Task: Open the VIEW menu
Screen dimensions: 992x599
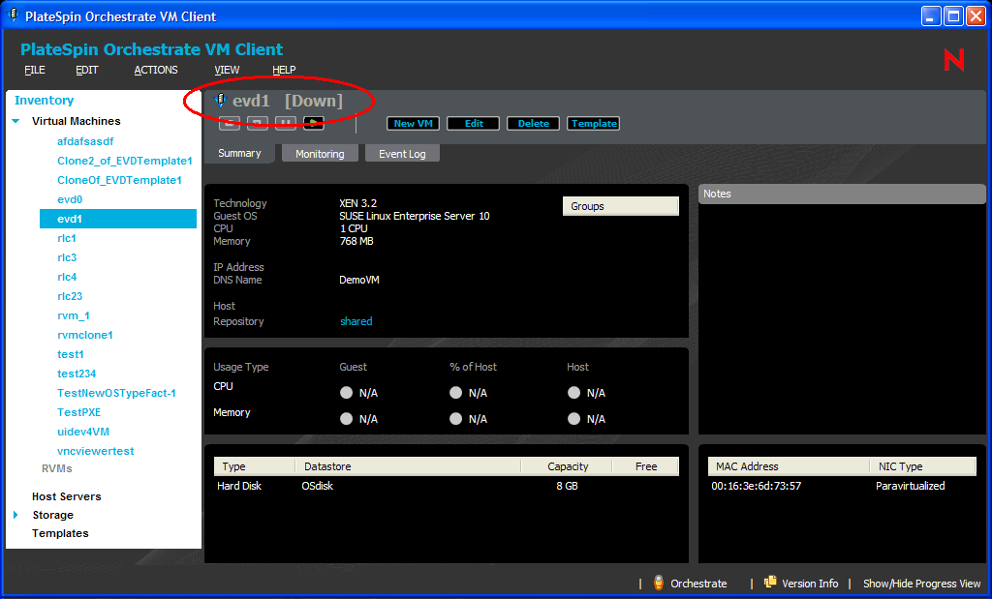Action: coord(227,70)
